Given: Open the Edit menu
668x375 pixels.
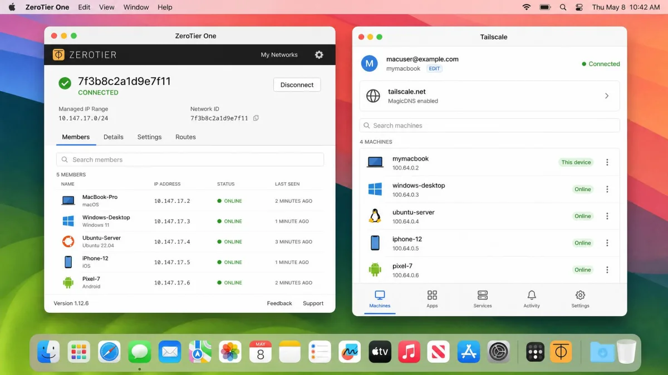Looking at the screenshot, I should 84,7.
